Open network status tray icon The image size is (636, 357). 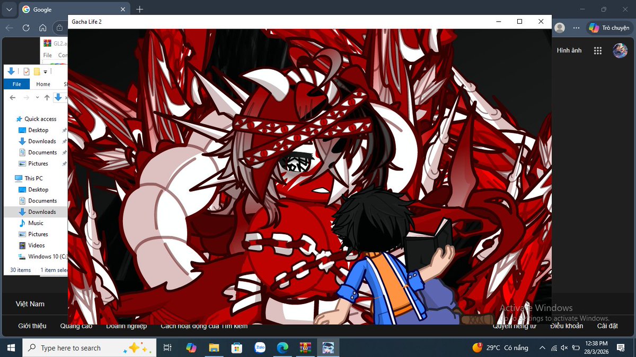click(554, 347)
